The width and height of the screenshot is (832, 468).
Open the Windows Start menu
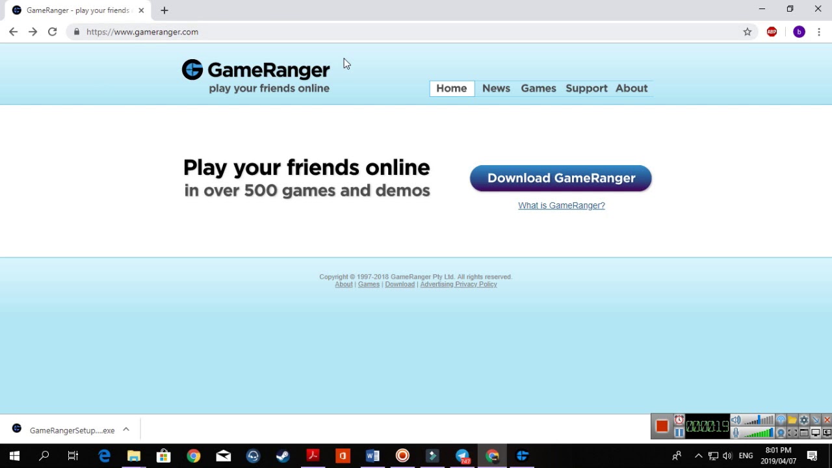pos(14,456)
